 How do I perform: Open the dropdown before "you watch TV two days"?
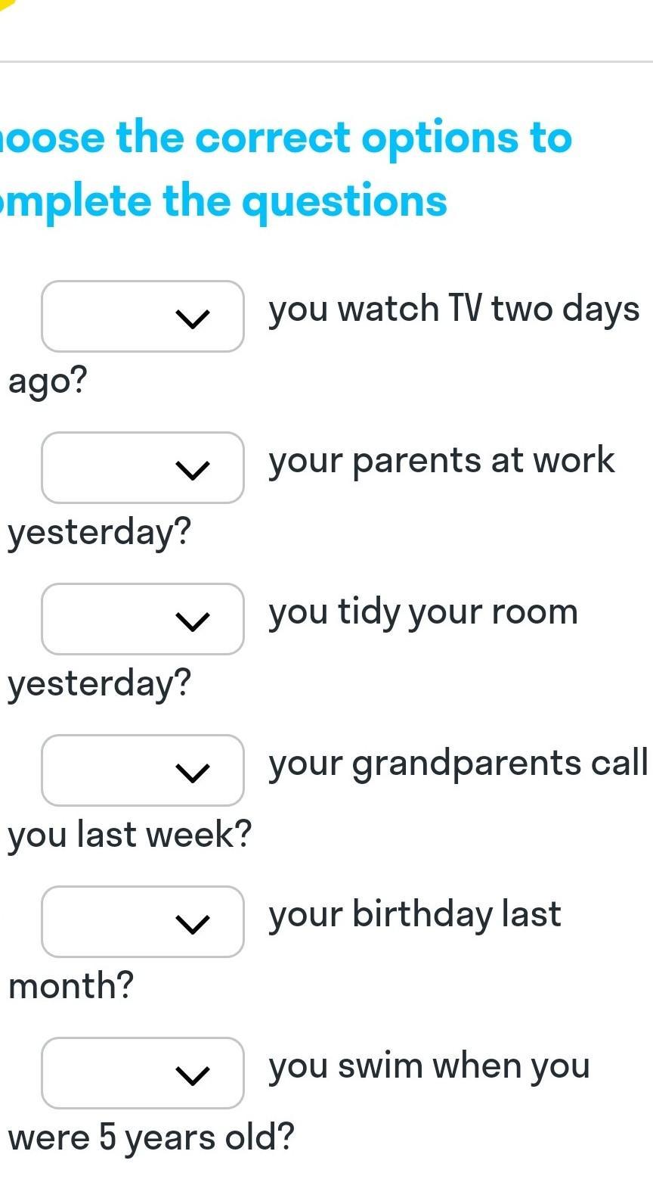coord(142,316)
